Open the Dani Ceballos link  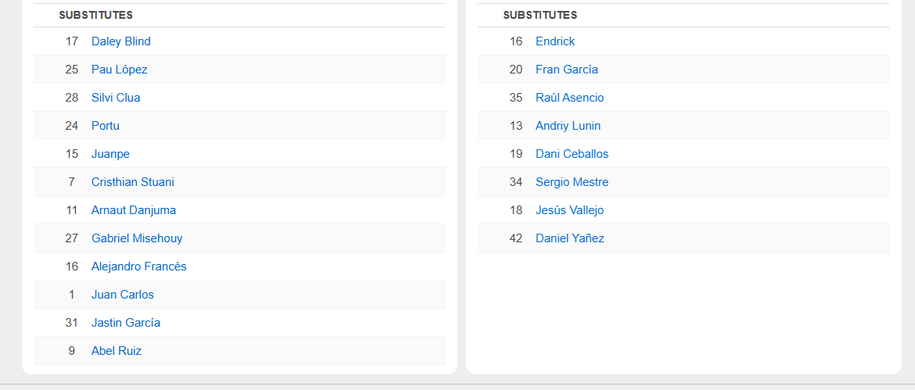click(572, 154)
